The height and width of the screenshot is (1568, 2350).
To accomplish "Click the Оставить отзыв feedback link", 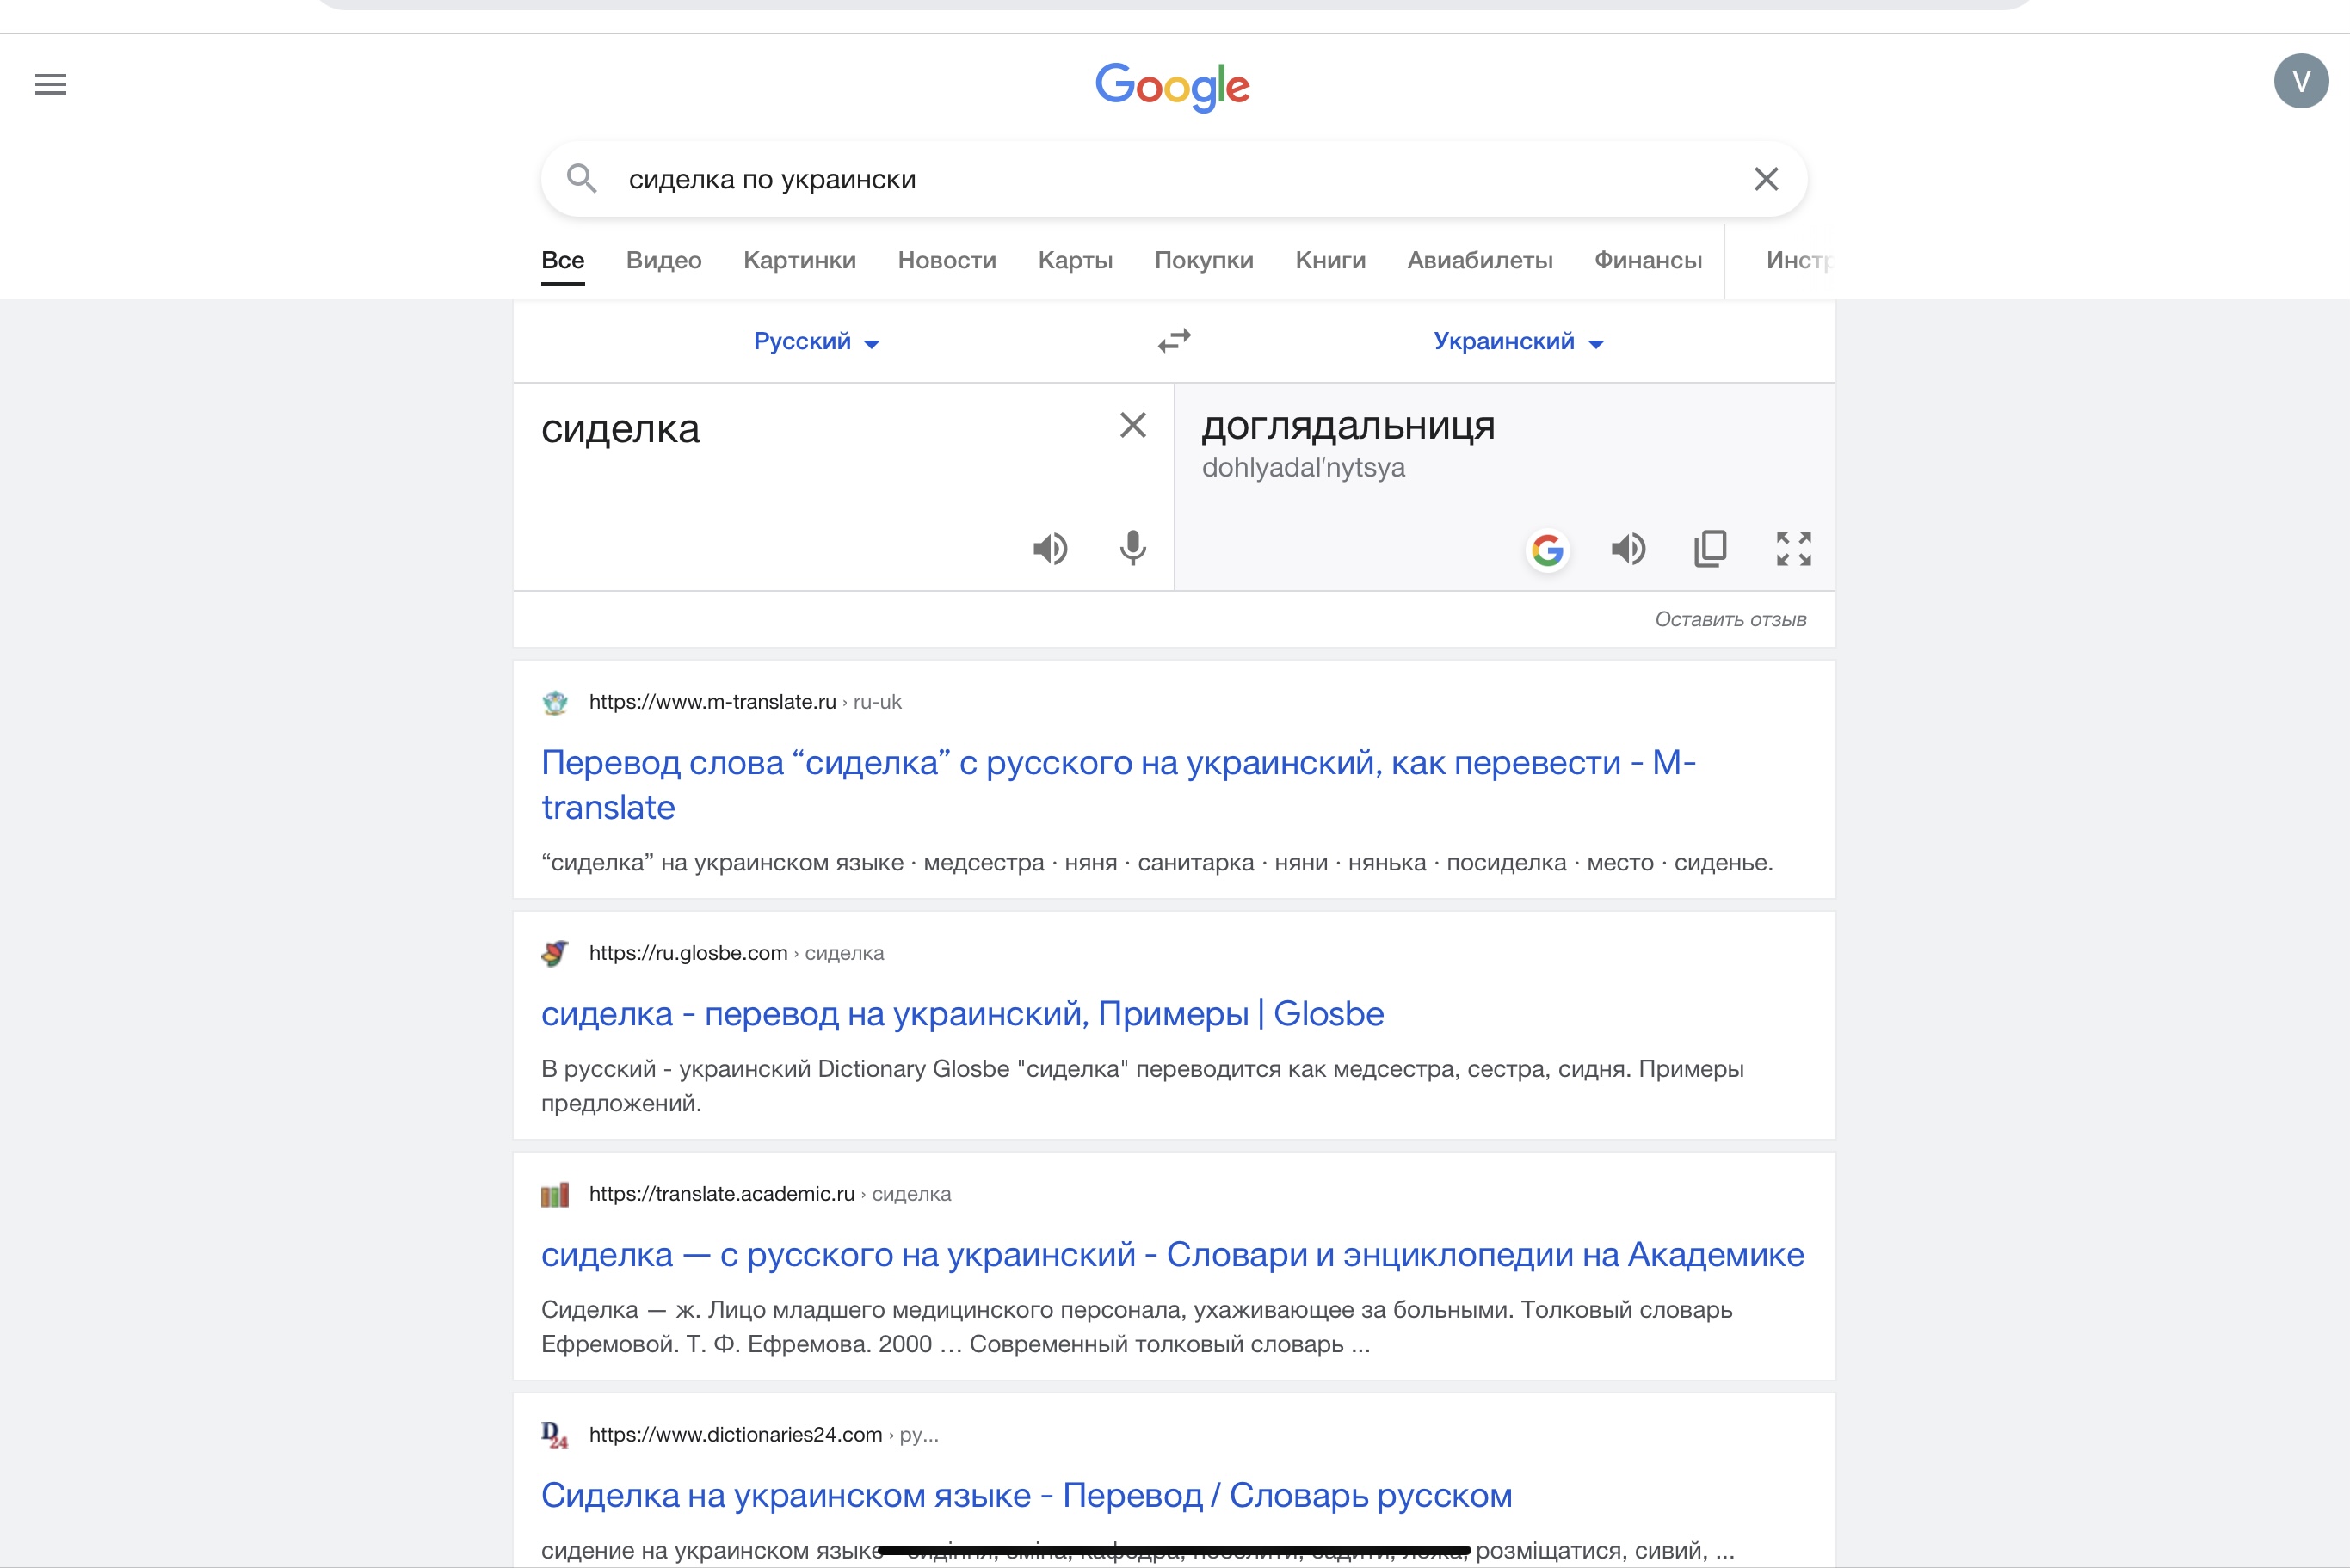I will (1730, 620).
